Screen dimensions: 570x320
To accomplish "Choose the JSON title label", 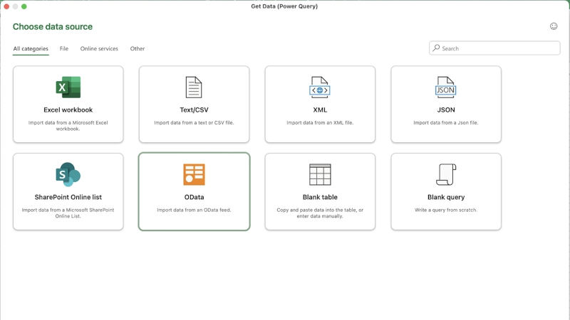I will click(446, 110).
